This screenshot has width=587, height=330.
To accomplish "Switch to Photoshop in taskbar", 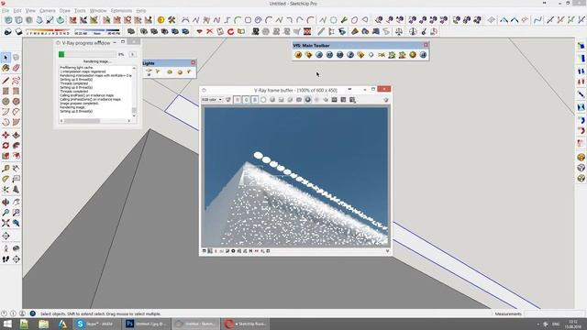I will (147, 324).
